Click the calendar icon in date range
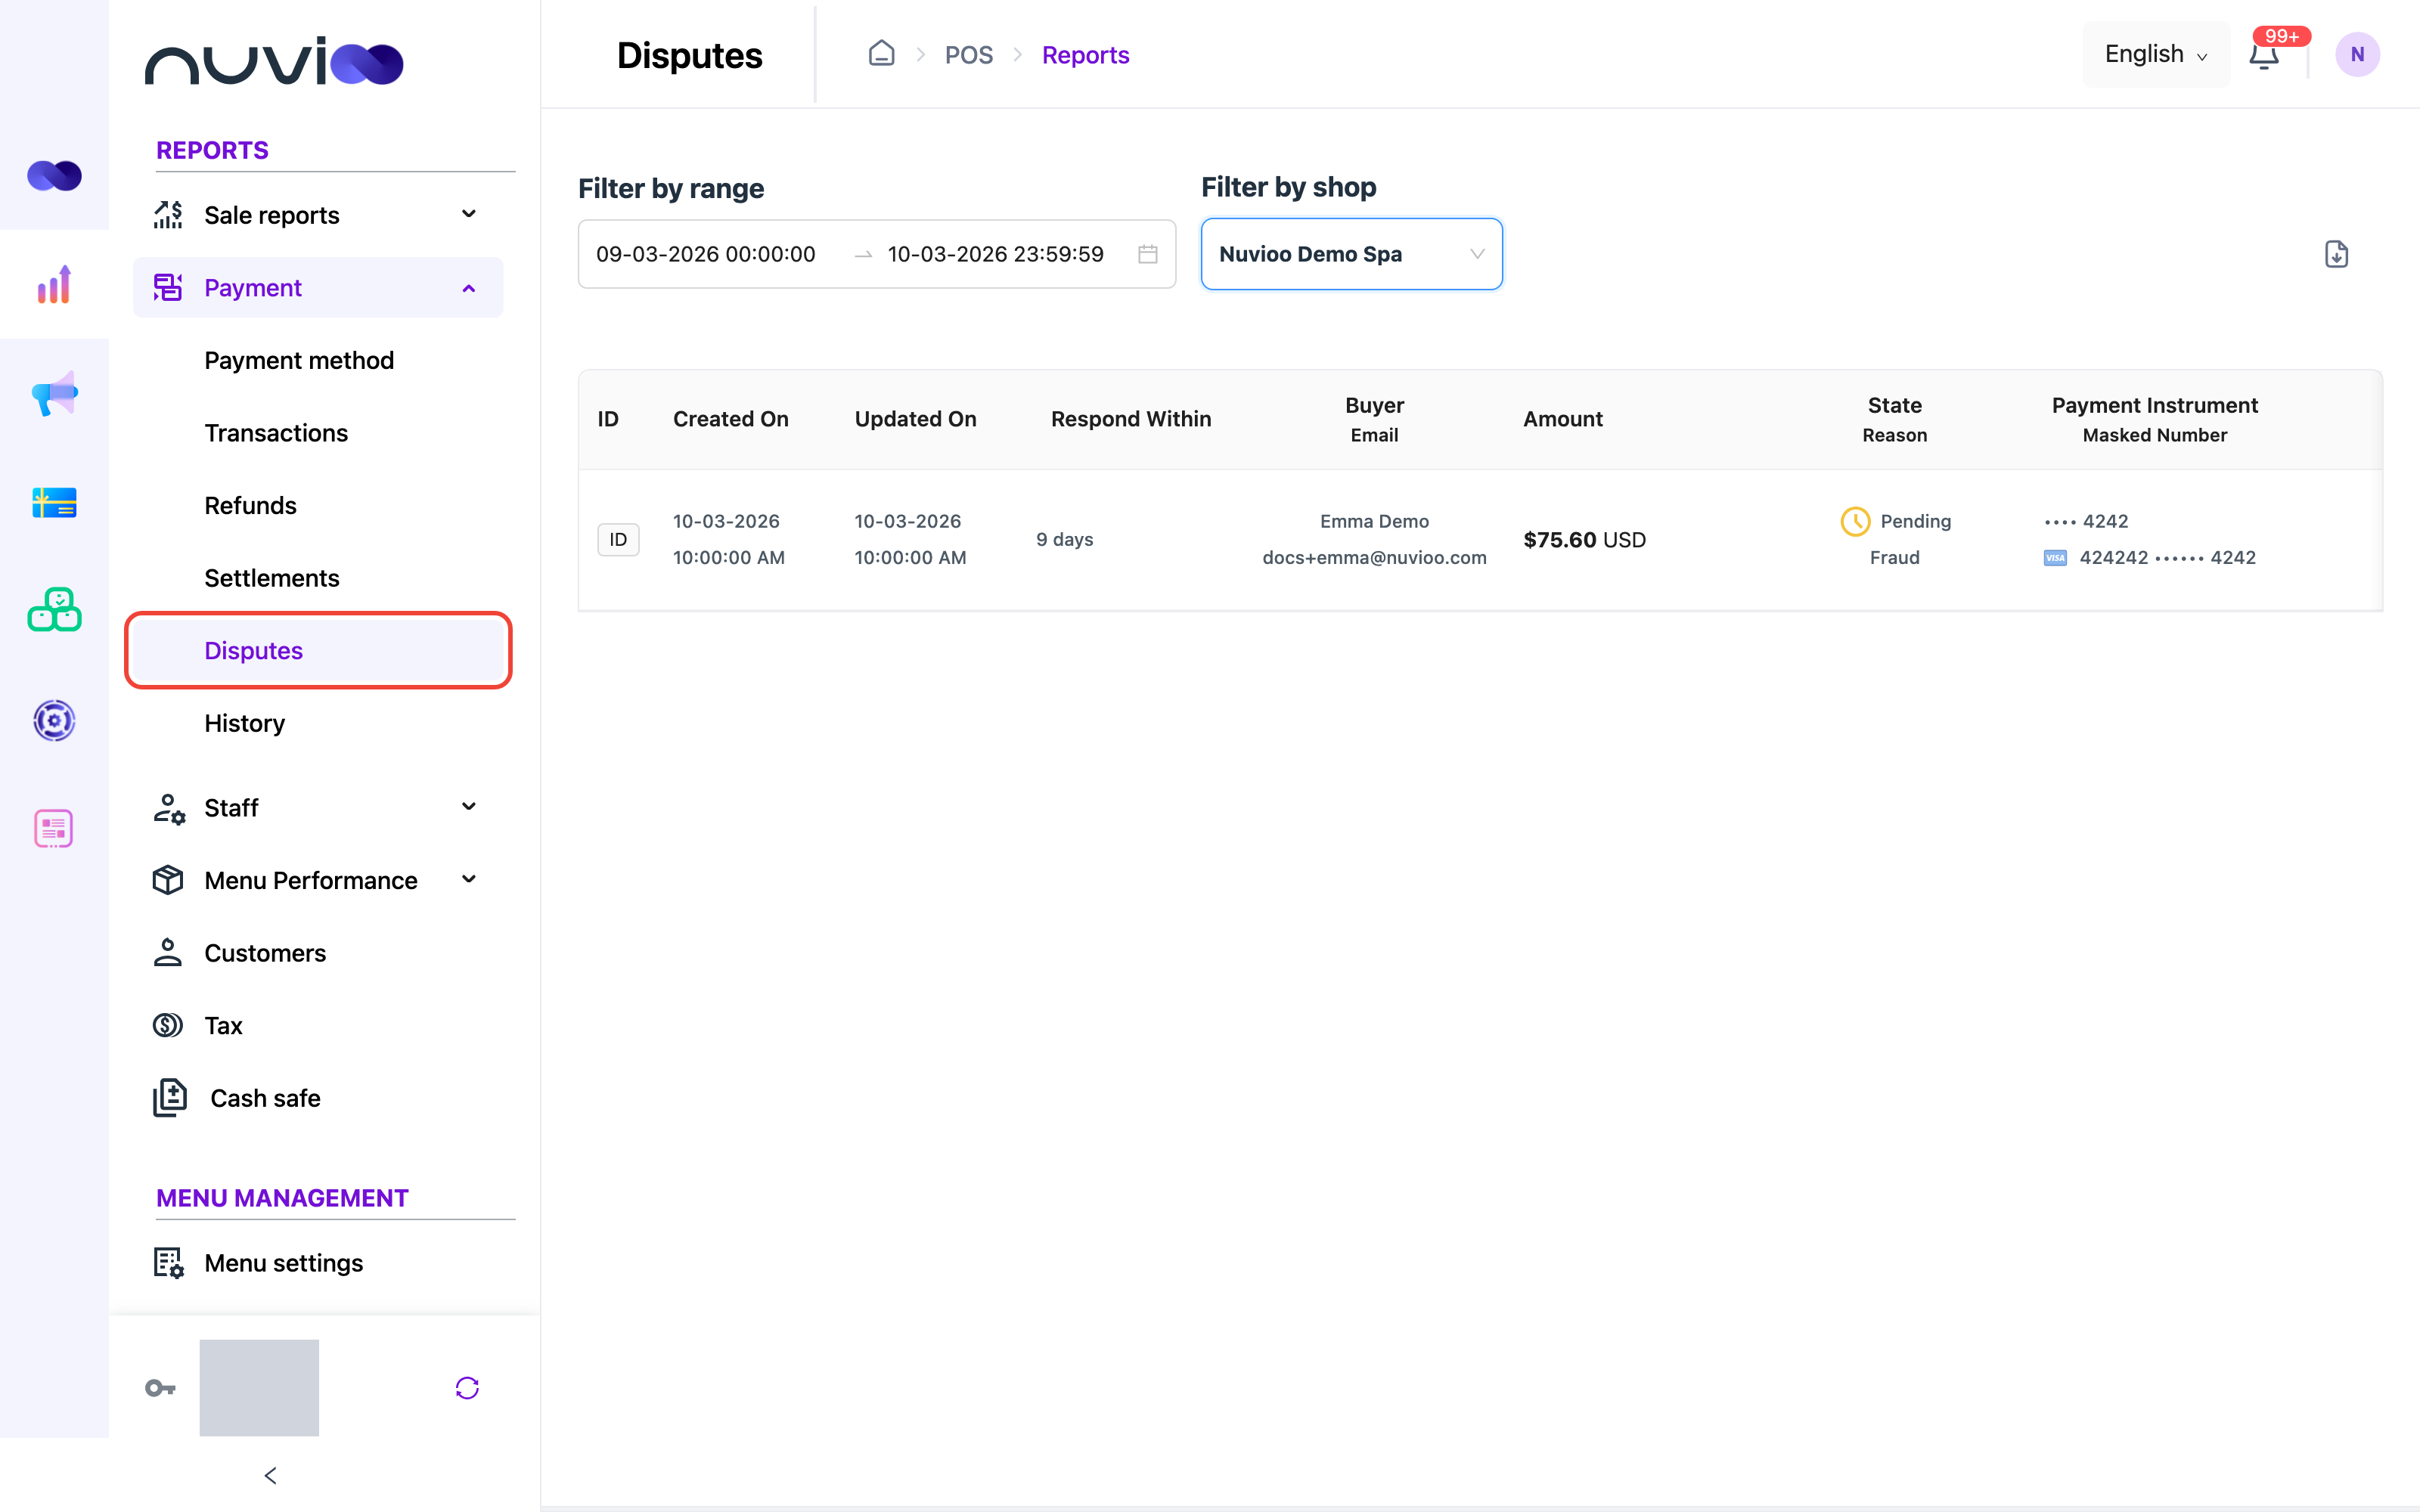The width and height of the screenshot is (2420, 1512). pyautogui.click(x=1148, y=254)
